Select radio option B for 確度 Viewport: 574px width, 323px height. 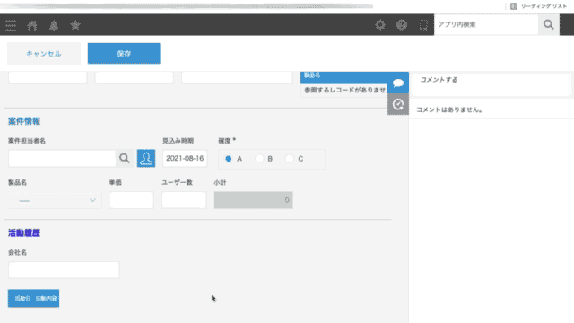coord(259,159)
